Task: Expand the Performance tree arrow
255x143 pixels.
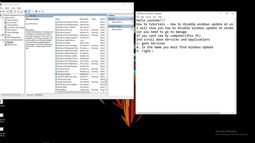Action: pos(3,30)
